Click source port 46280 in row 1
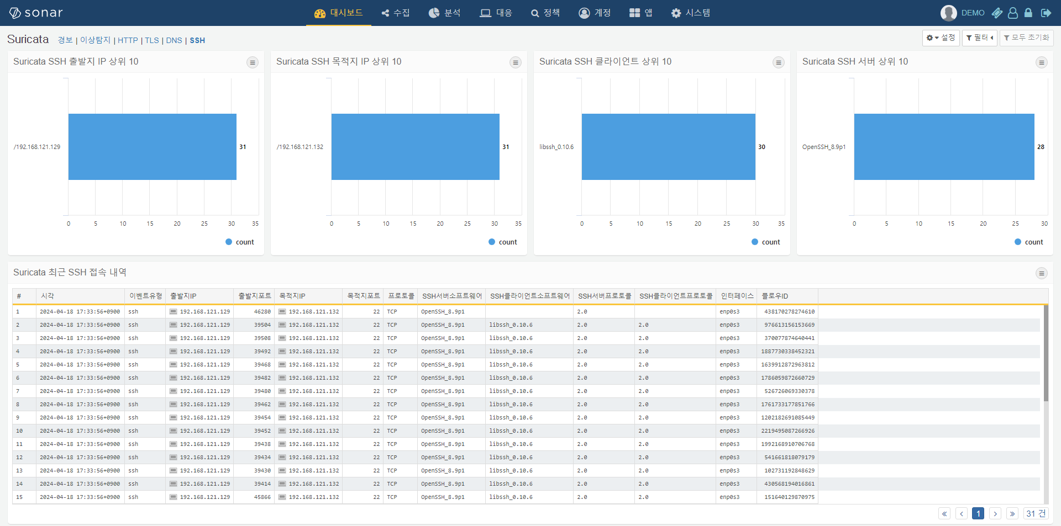The height and width of the screenshot is (526, 1061). coord(262,312)
